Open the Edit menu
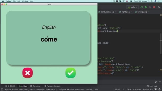Screen dimensions: 162x91 click(19, 1)
